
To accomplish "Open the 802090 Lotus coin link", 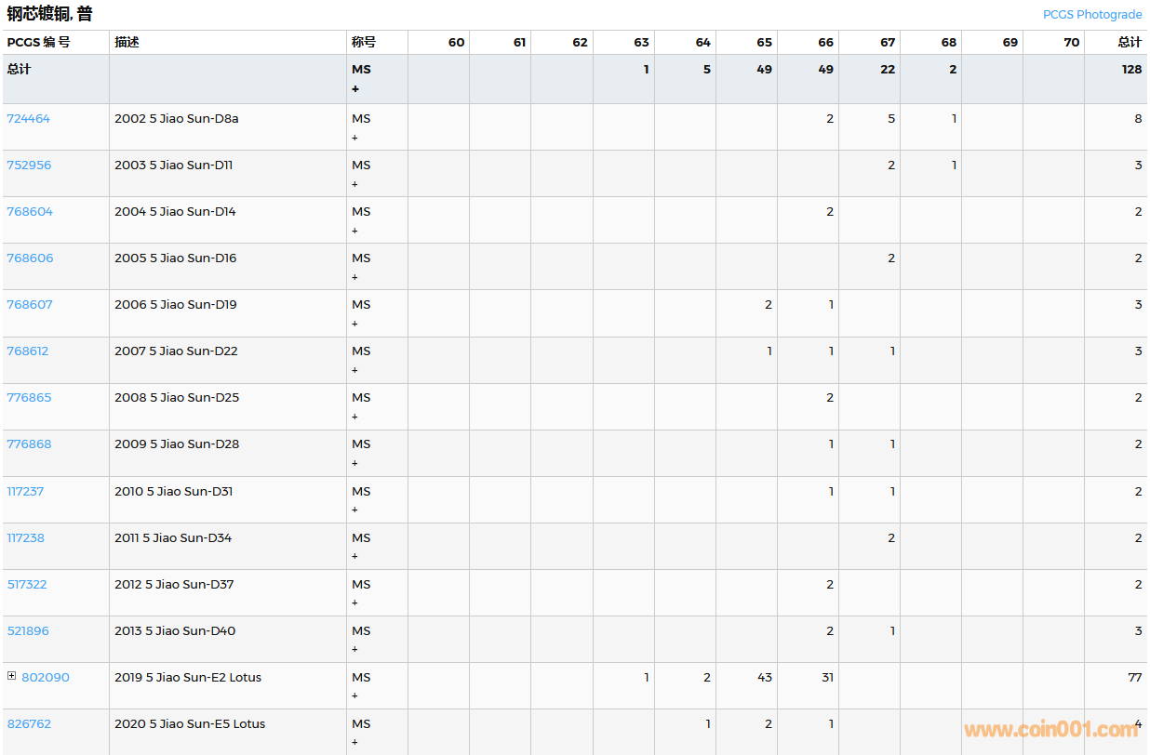I will point(46,677).
